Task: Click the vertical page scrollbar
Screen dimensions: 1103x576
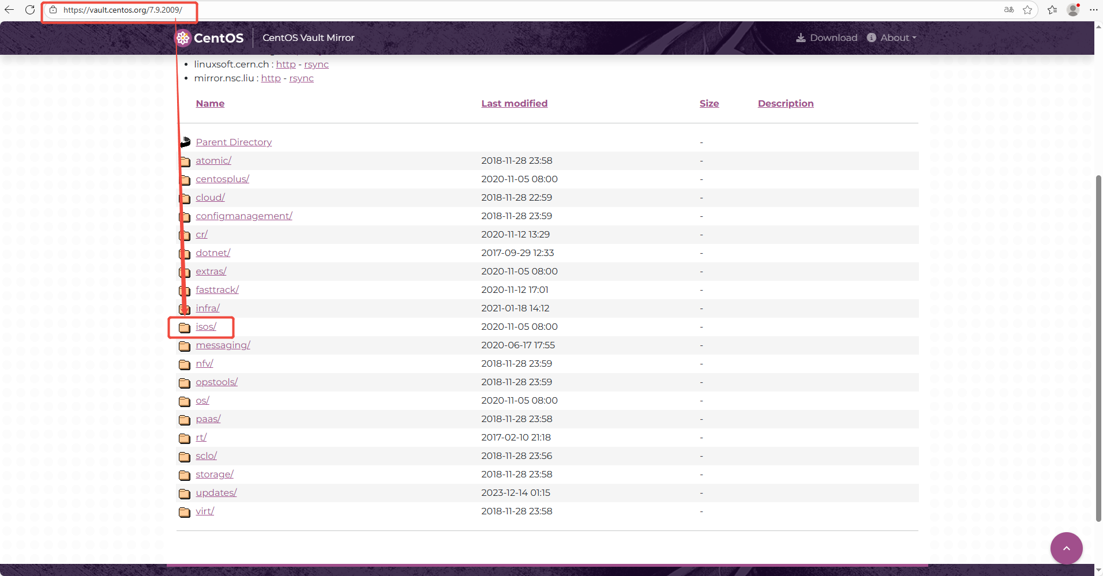Action: click(1098, 348)
